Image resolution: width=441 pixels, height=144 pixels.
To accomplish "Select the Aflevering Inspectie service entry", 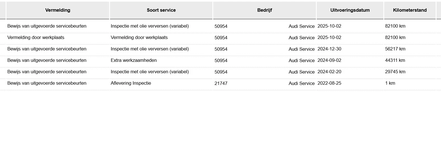I will pos(131,83).
